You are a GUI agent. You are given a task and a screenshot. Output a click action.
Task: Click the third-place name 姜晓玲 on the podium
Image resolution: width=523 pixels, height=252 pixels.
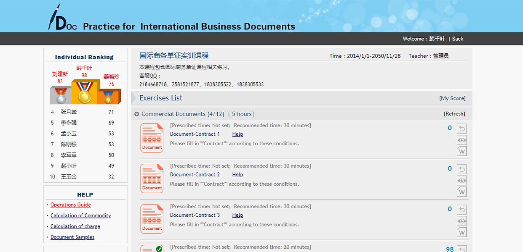pyautogui.click(x=111, y=77)
